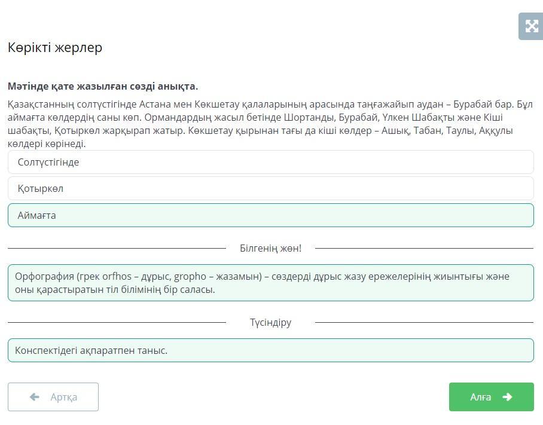Click the right arrow icon on Алға
Viewport: 543px width, 425px height.
507,397
